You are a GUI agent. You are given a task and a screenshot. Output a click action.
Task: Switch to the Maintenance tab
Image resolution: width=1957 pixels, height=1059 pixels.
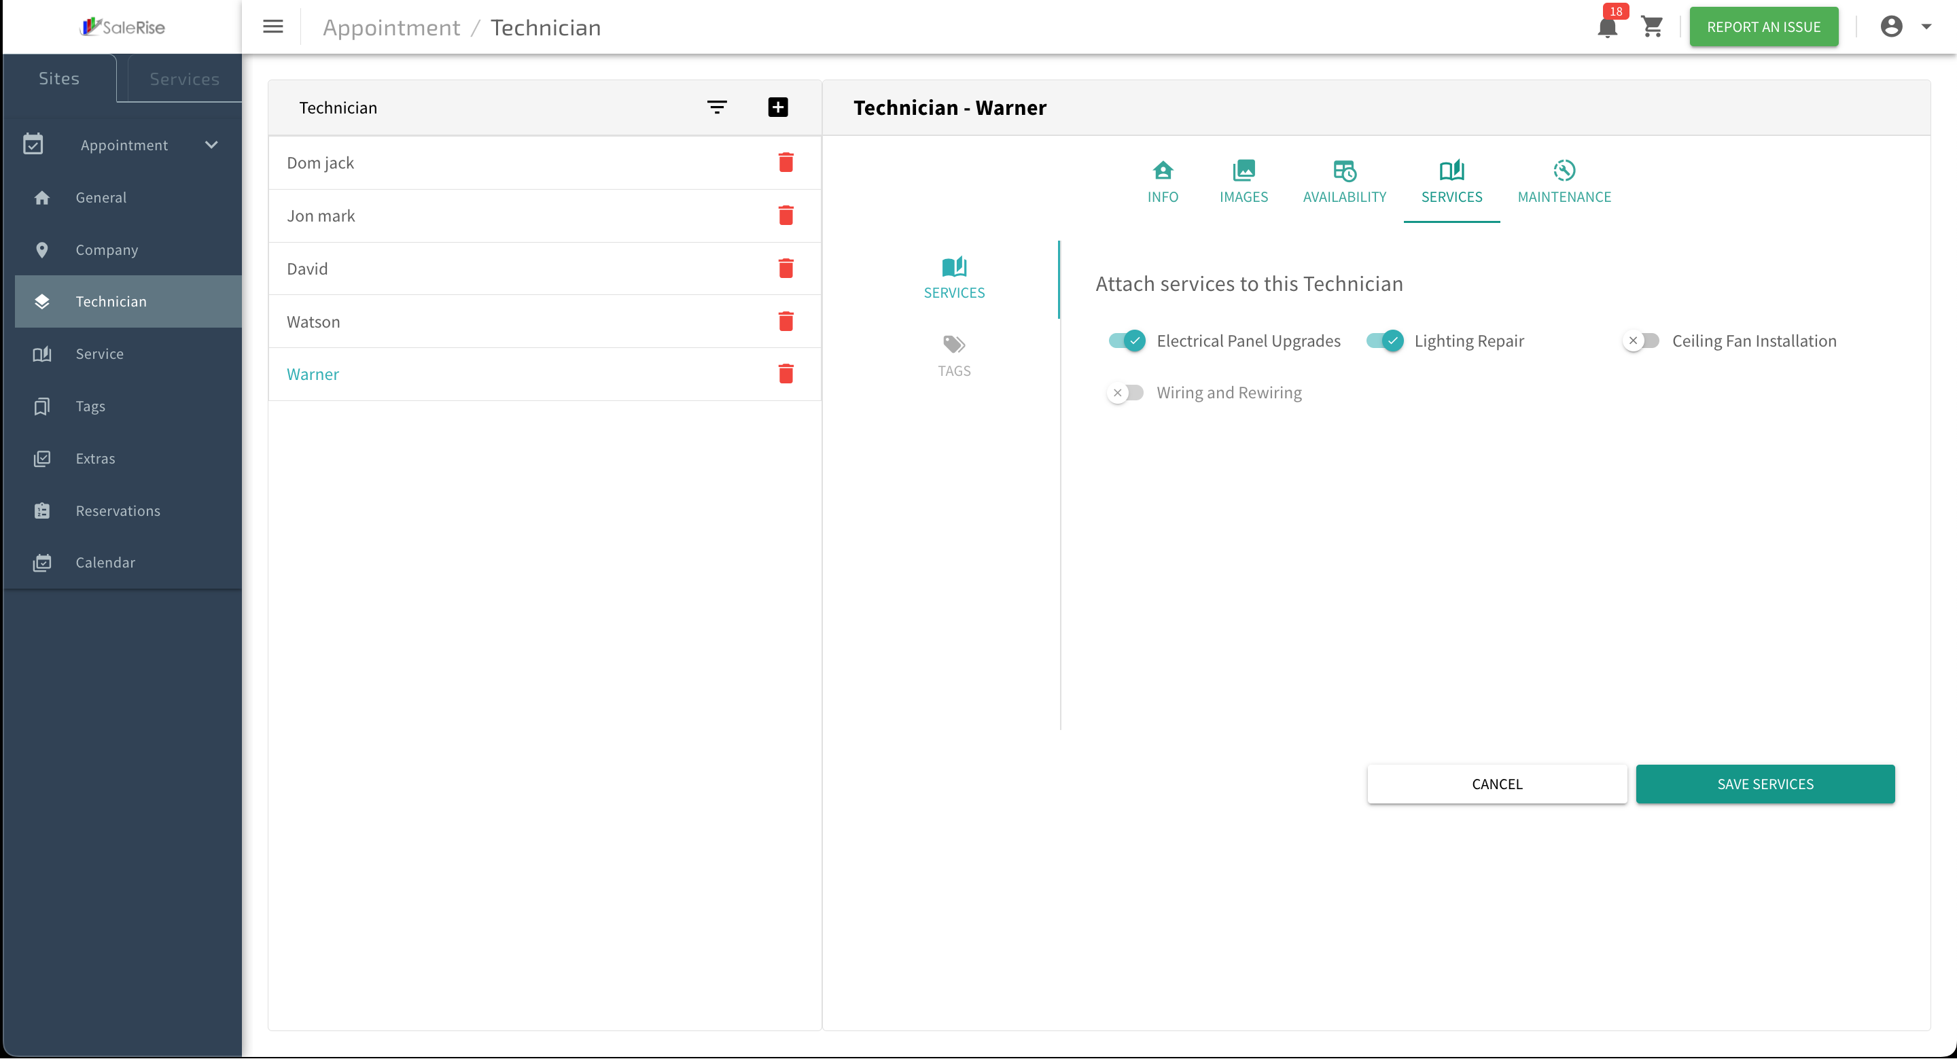pyautogui.click(x=1564, y=182)
